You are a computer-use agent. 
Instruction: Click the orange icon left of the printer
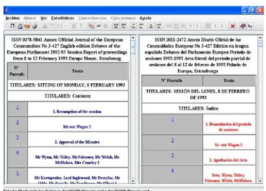27,26
